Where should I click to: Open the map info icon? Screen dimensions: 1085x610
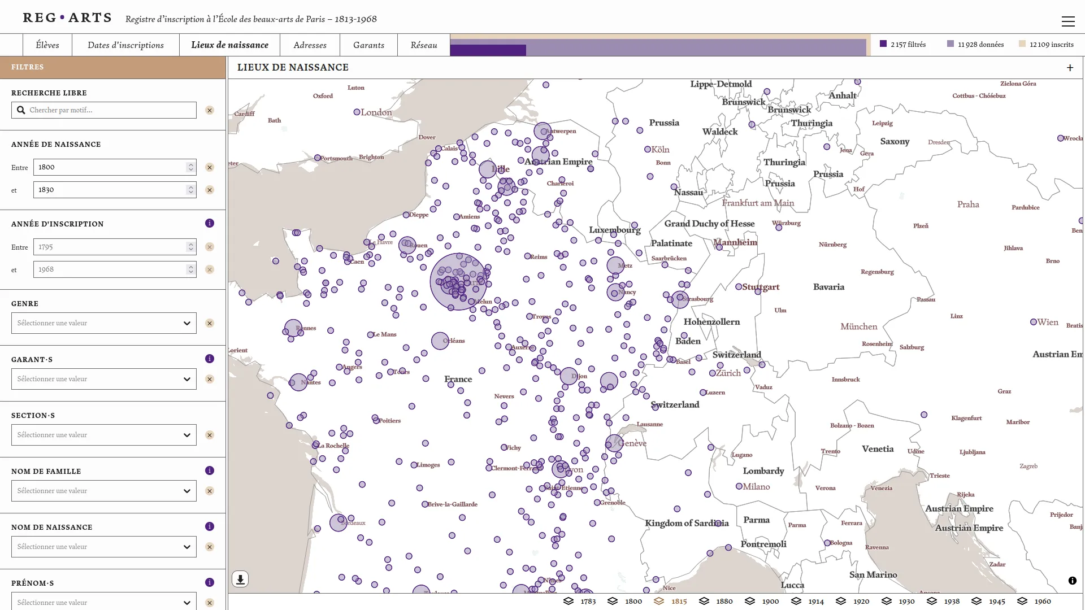(1072, 581)
